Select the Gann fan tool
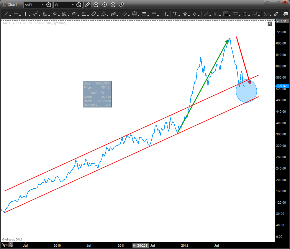This screenshot has width=290, height=249. pyautogui.click(x=45, y=14)
